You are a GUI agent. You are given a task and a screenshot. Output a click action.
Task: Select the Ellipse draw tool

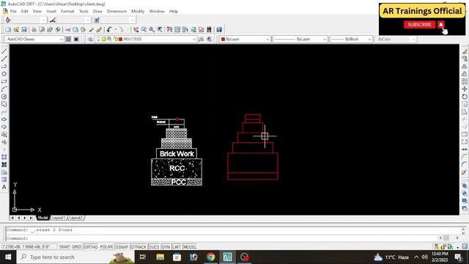(4, 119)
